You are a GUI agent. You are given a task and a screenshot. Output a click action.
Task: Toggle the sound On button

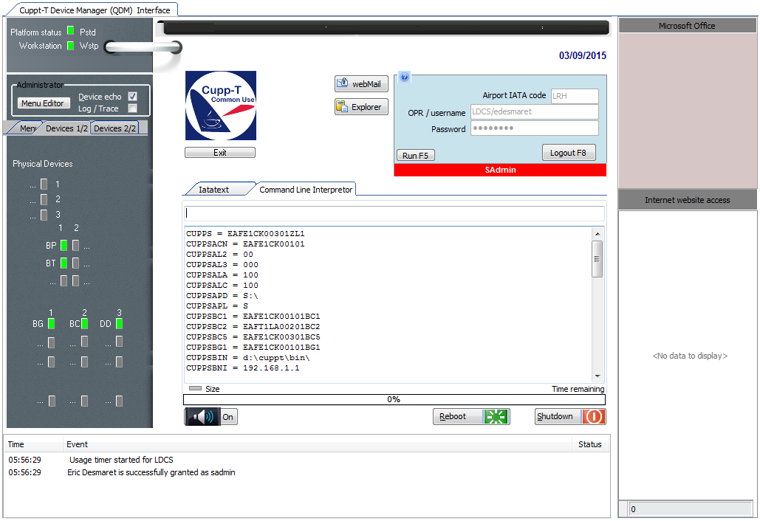(x=228, y=417)
